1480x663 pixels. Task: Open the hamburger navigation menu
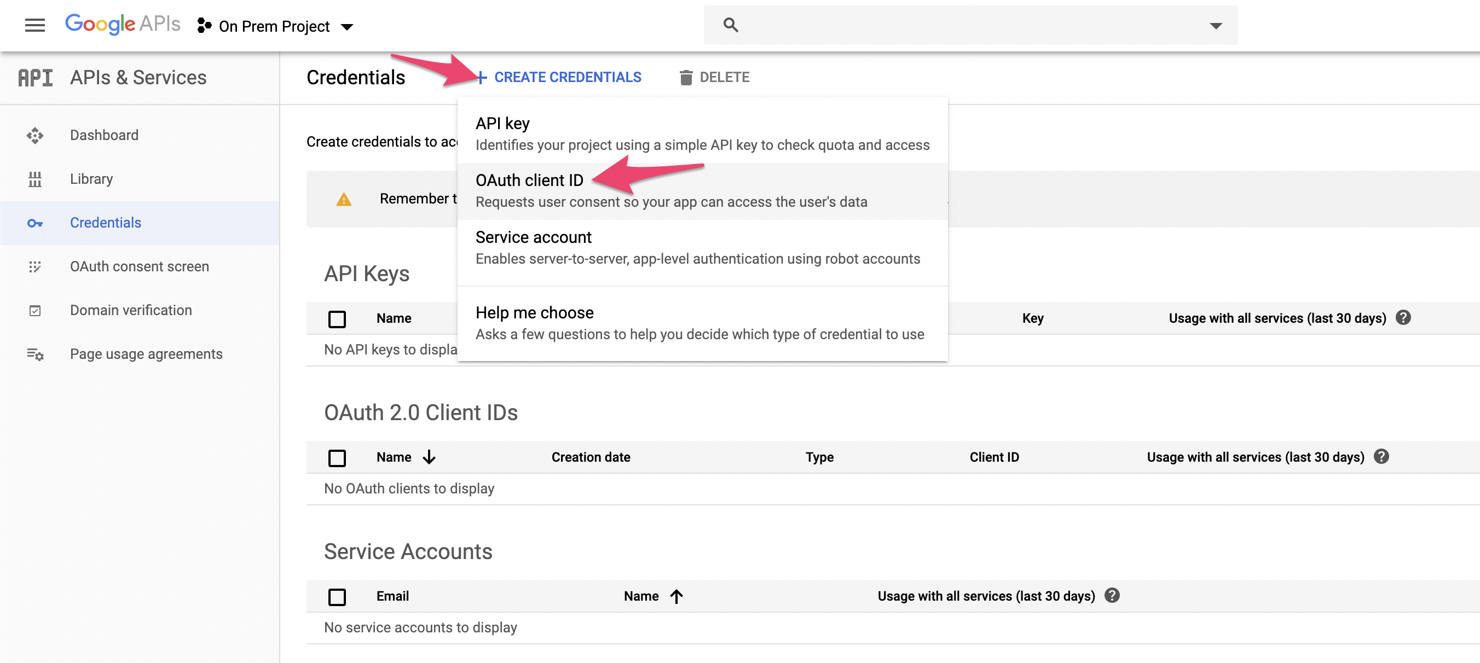[35, 25]
